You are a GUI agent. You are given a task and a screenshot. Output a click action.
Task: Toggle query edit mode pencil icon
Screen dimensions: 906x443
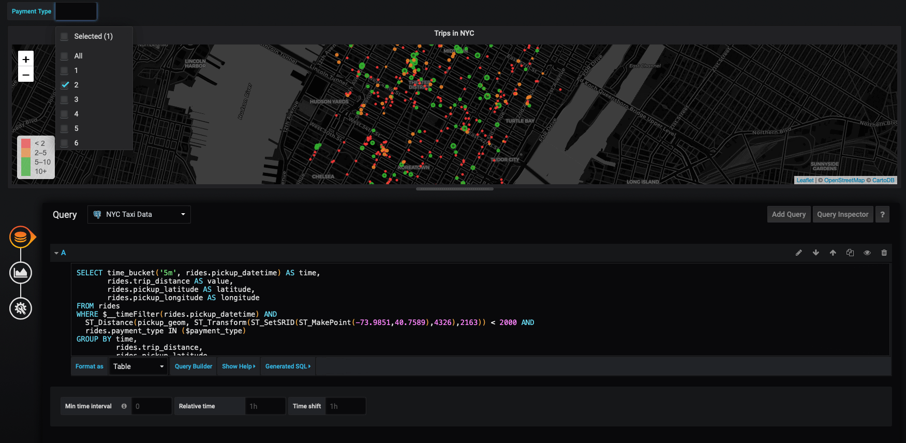799,253
